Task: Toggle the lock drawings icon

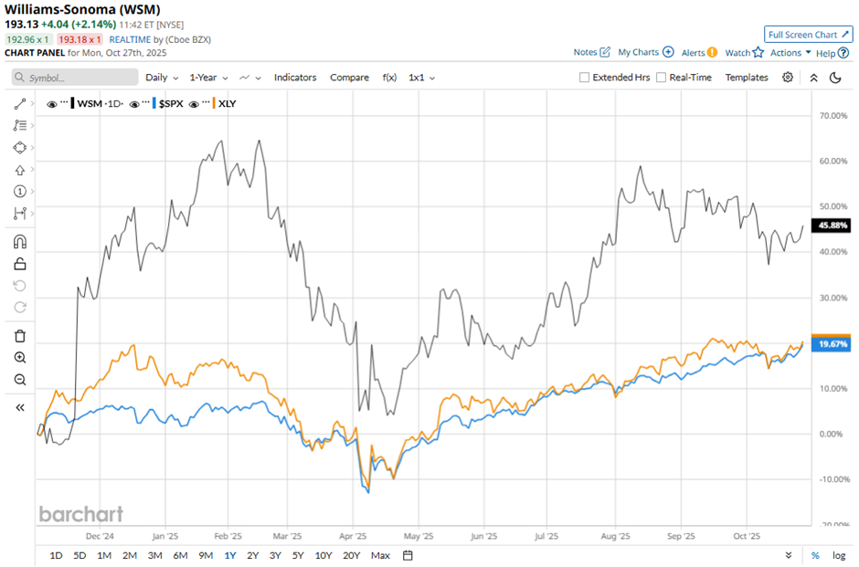Action: coord(20,264)
